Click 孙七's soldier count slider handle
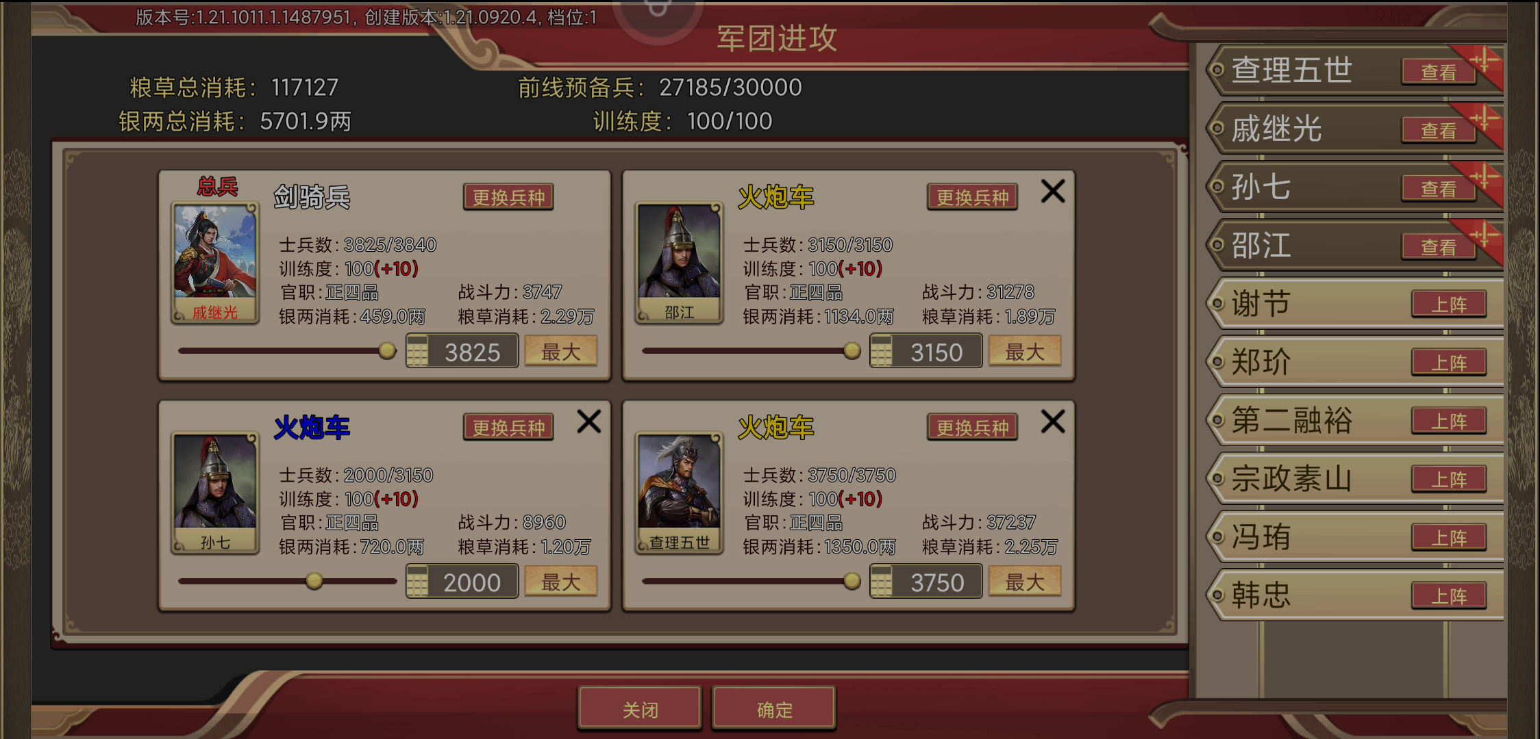 pos(314,582)
